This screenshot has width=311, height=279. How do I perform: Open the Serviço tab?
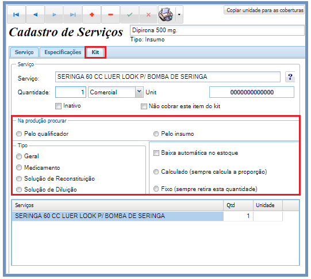tap(24, 52)
